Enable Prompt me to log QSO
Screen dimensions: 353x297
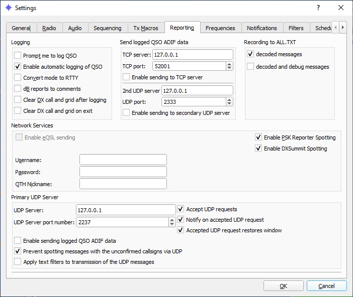[18, 55]
